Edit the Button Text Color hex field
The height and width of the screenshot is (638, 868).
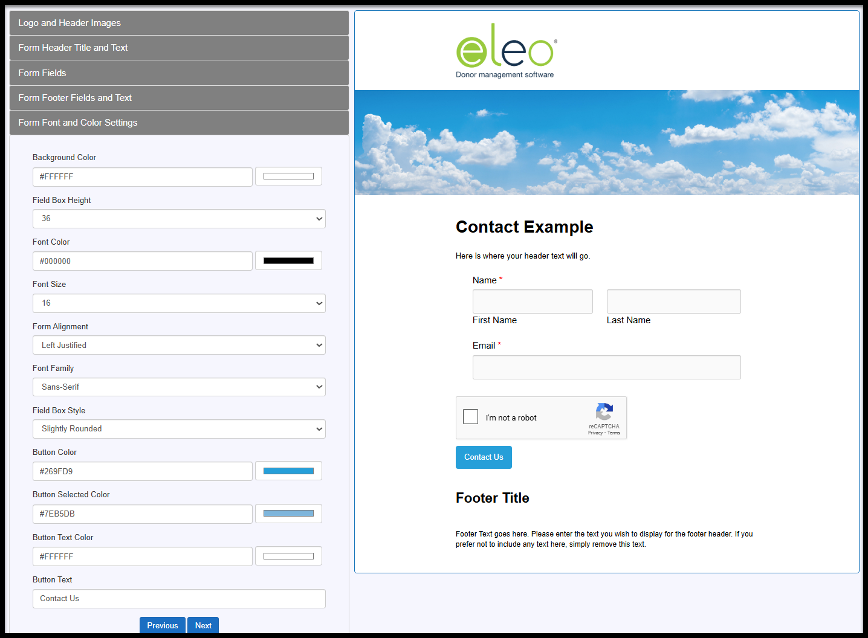point(143,556)
